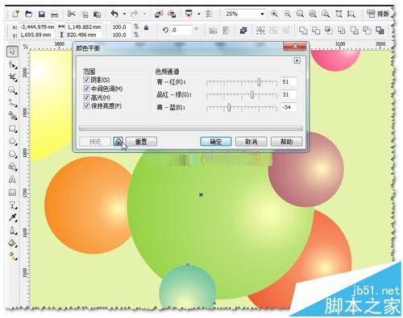Select the Shape tool in toolbox
Image resolution: width=403 pixels, height=318 pixels.
[13, 64]
